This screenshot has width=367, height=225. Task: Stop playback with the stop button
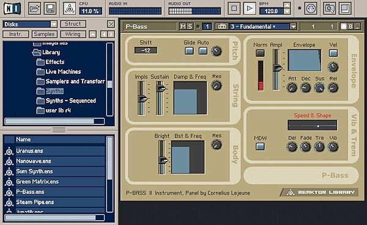click(x=234, y=9)
